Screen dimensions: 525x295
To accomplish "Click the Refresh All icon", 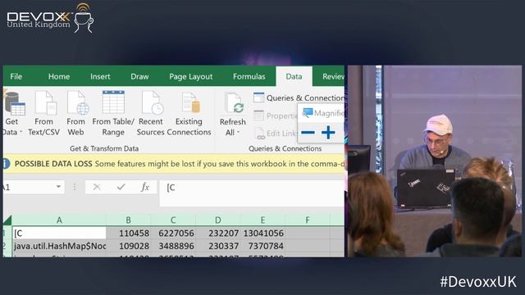I will (234, 103).
